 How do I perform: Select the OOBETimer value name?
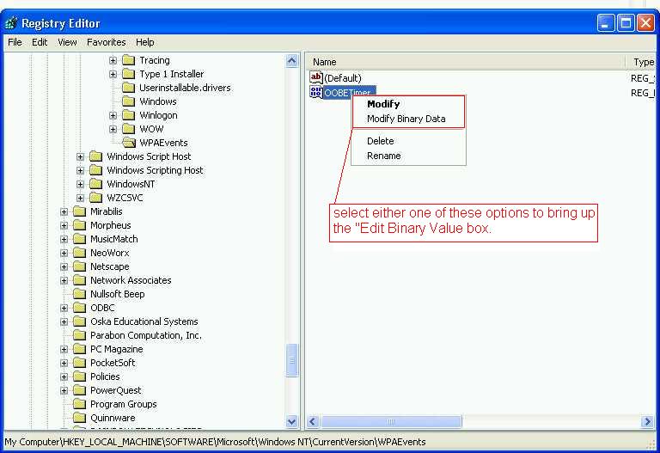pos(349,92)
